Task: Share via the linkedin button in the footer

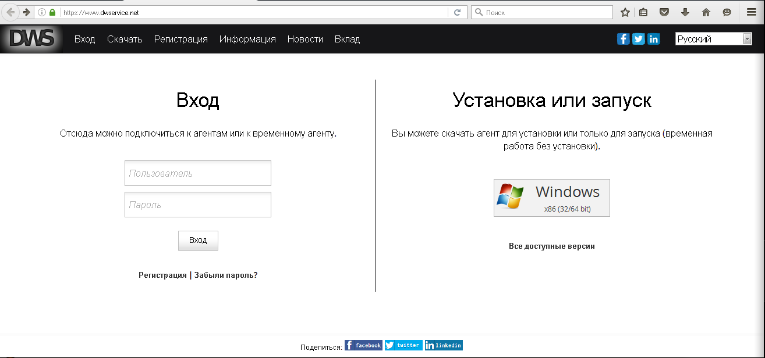Action: 444,345
